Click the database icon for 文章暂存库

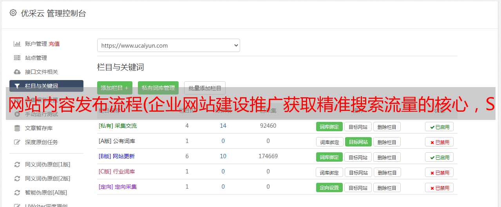pos(17,128)
